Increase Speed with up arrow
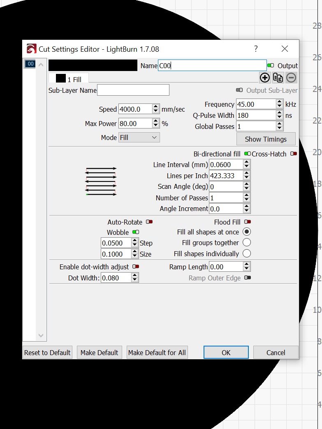 (156, 107)
